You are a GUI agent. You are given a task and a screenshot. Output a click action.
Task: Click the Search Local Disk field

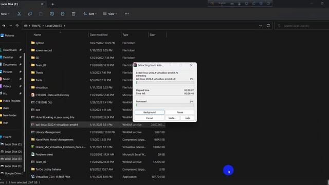coord(302,26)
